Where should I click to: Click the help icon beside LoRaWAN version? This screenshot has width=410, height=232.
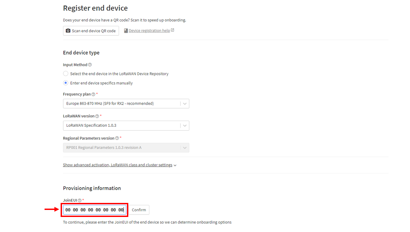(97, 116)
